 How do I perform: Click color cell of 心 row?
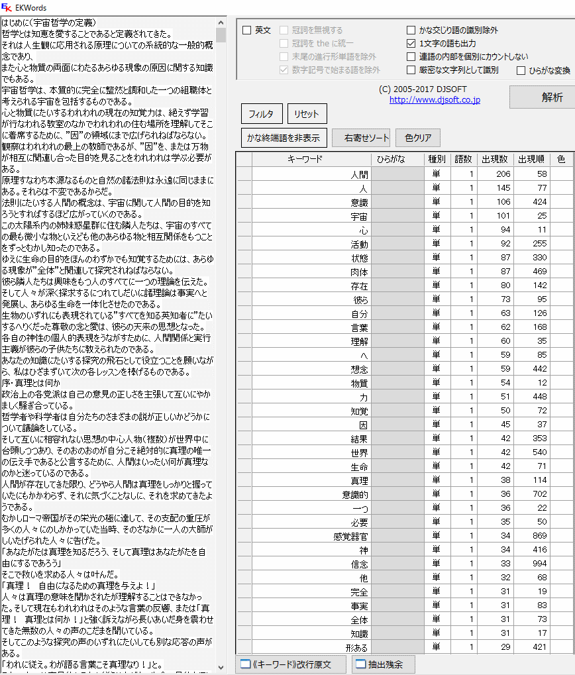pos(561,230)
